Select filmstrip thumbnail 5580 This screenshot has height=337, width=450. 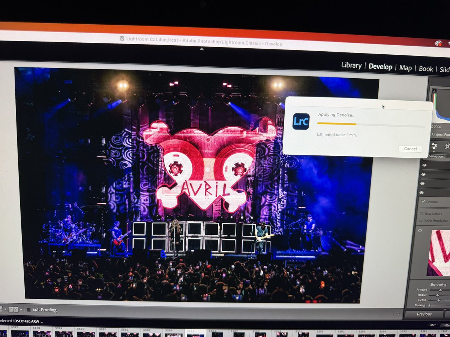pyautogui.click(x=85, y=332)
